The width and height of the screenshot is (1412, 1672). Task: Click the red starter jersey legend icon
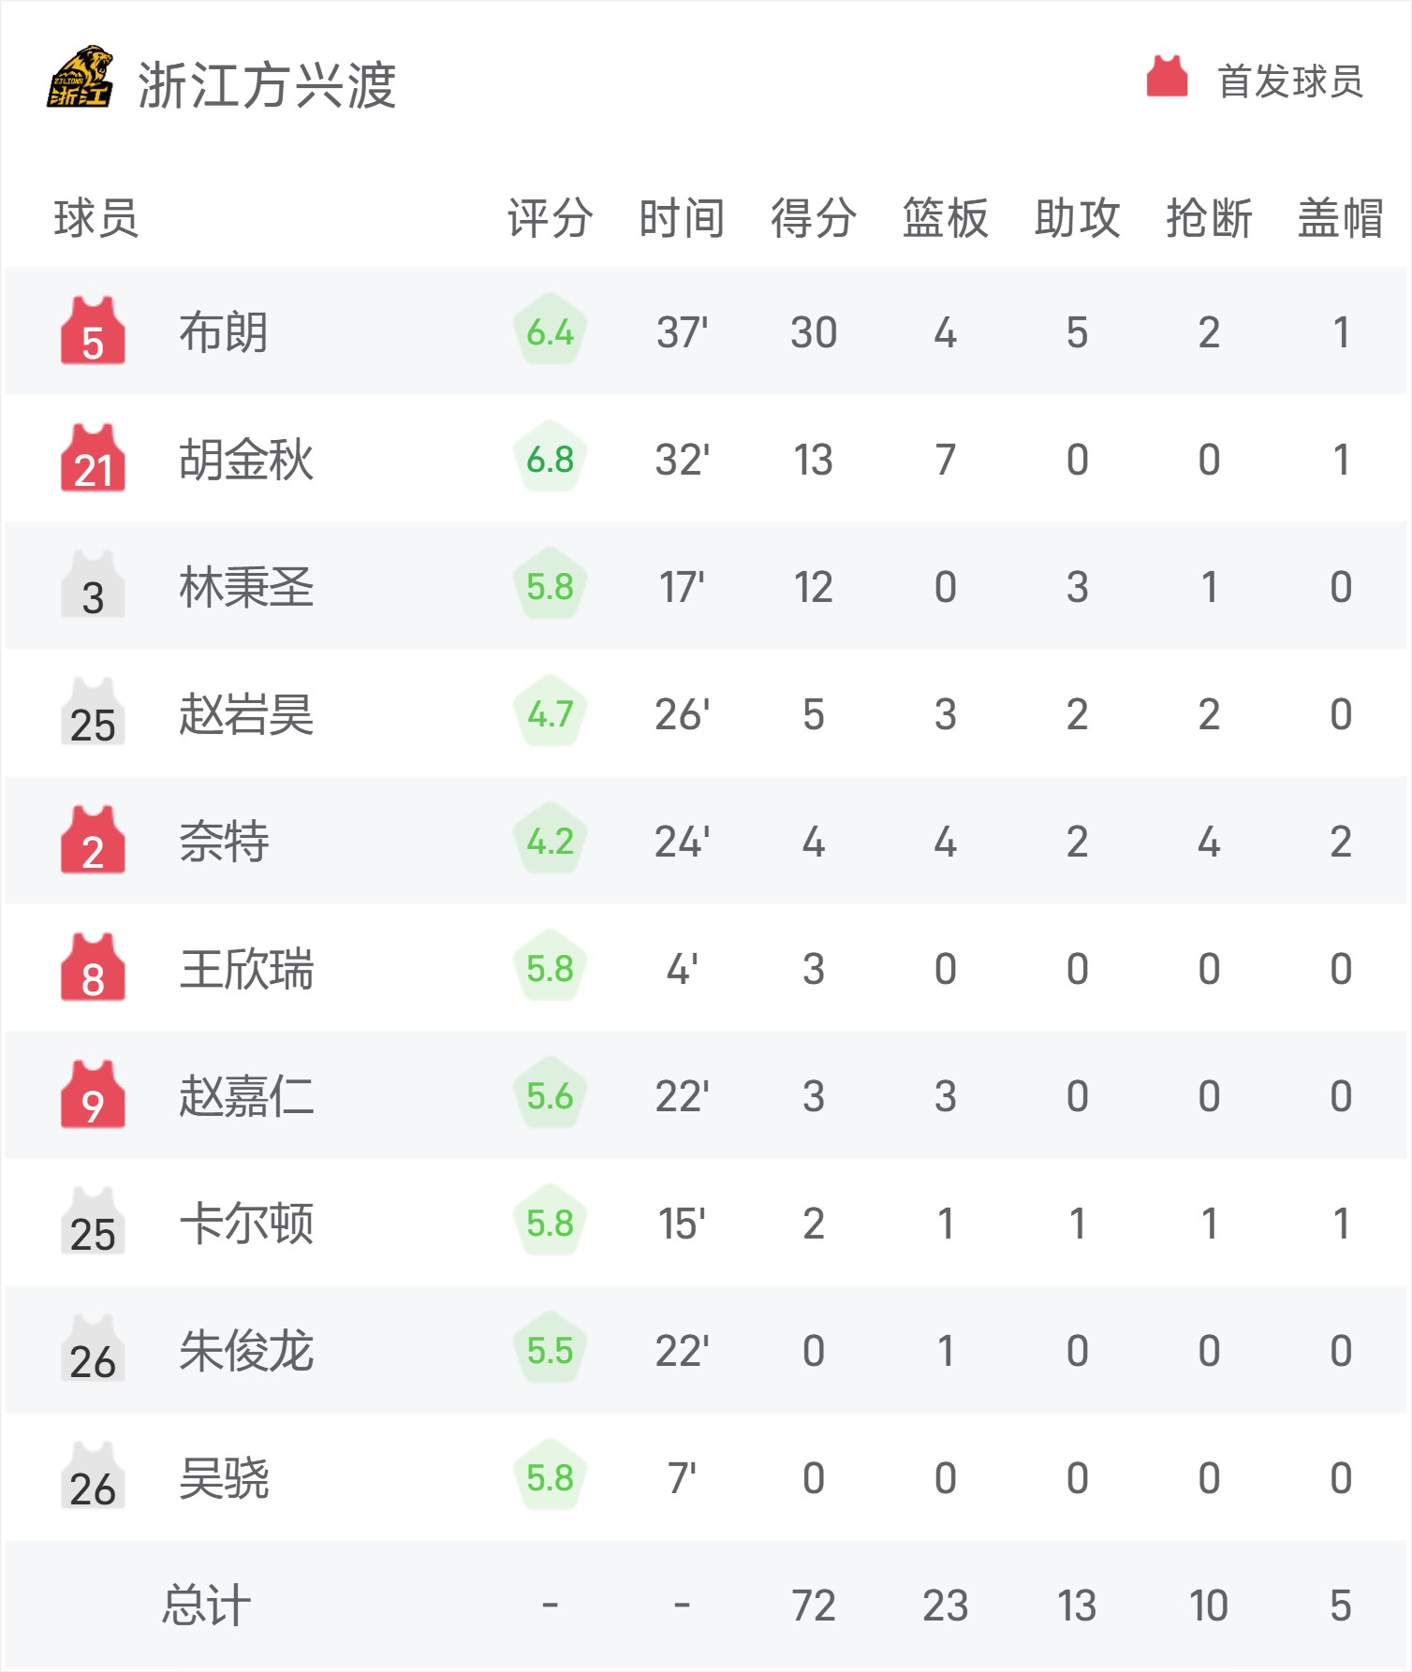pyautogui.click(x=1167, y=77)
